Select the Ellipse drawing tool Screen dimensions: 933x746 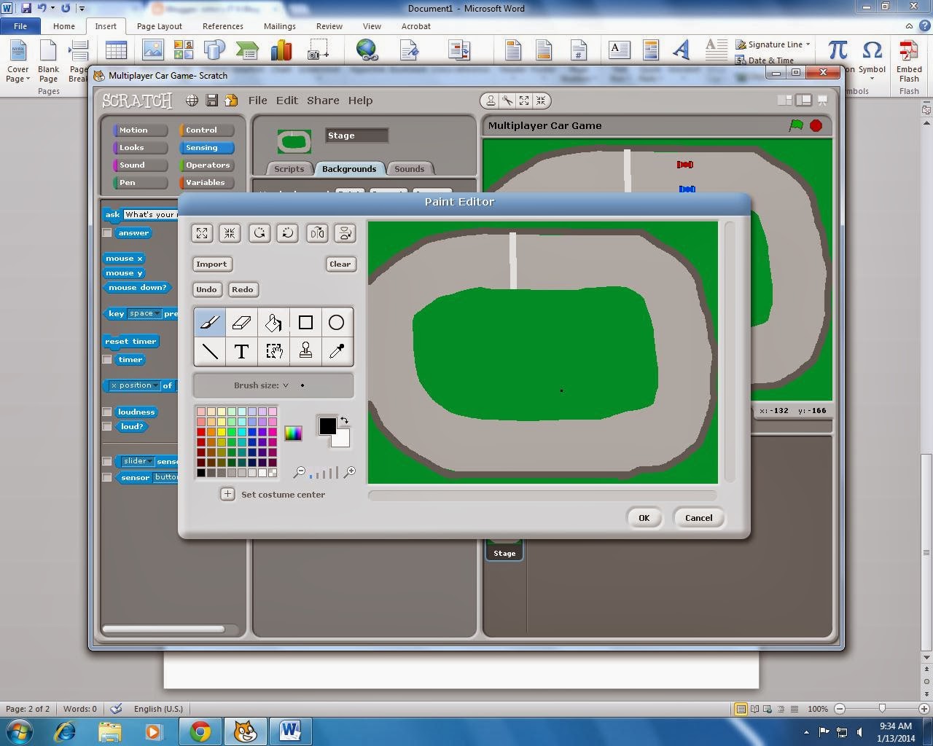(x=336, y=322)
